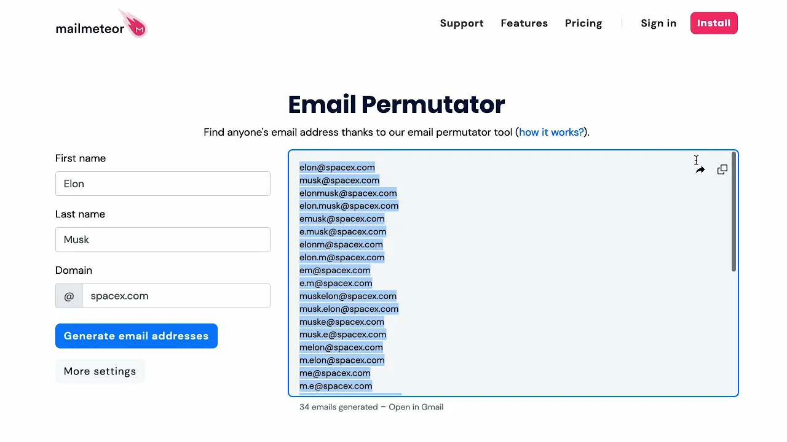
Task: Click the Sign in link
Action: (658, 23)
